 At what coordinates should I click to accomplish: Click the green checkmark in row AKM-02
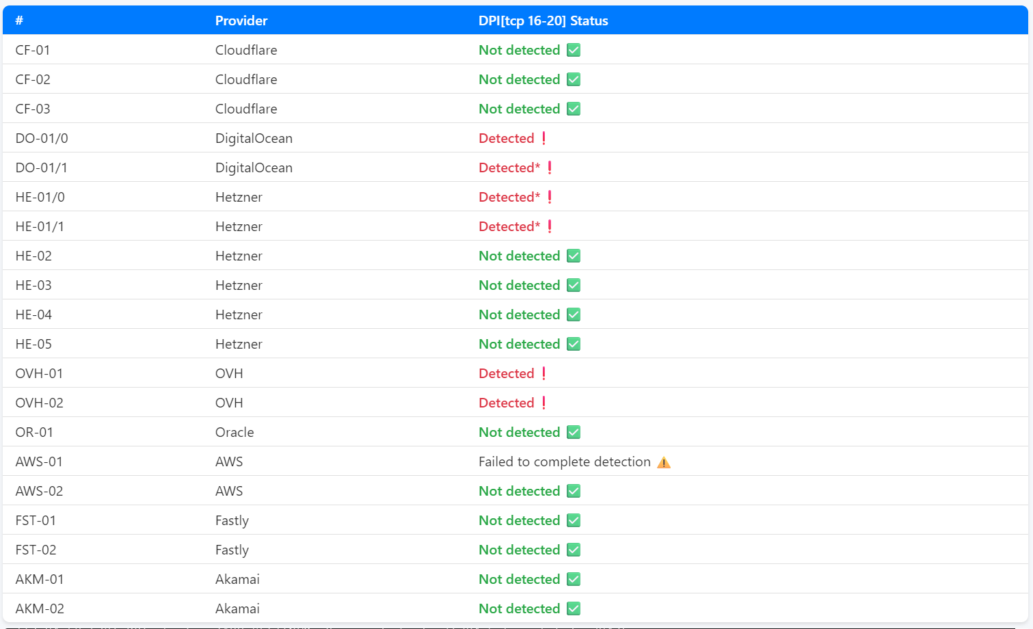point(574,608)
